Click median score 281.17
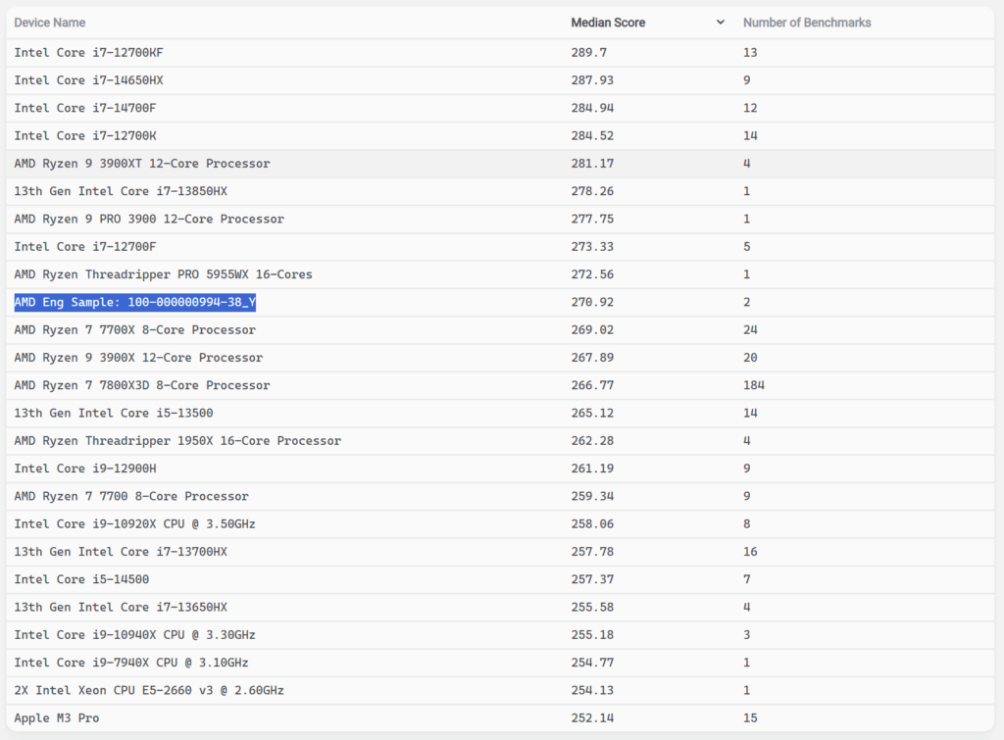The image size is (1004, 740). click(x=592, y=164)
